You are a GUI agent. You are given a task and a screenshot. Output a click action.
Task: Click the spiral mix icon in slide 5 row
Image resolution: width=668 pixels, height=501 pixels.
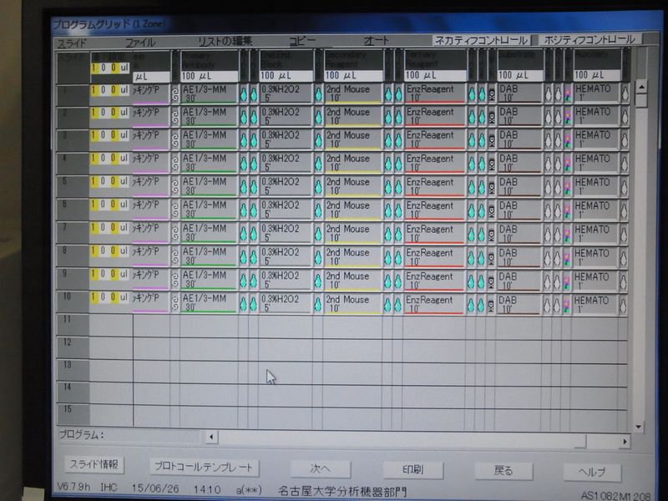(x=175, y=186)
